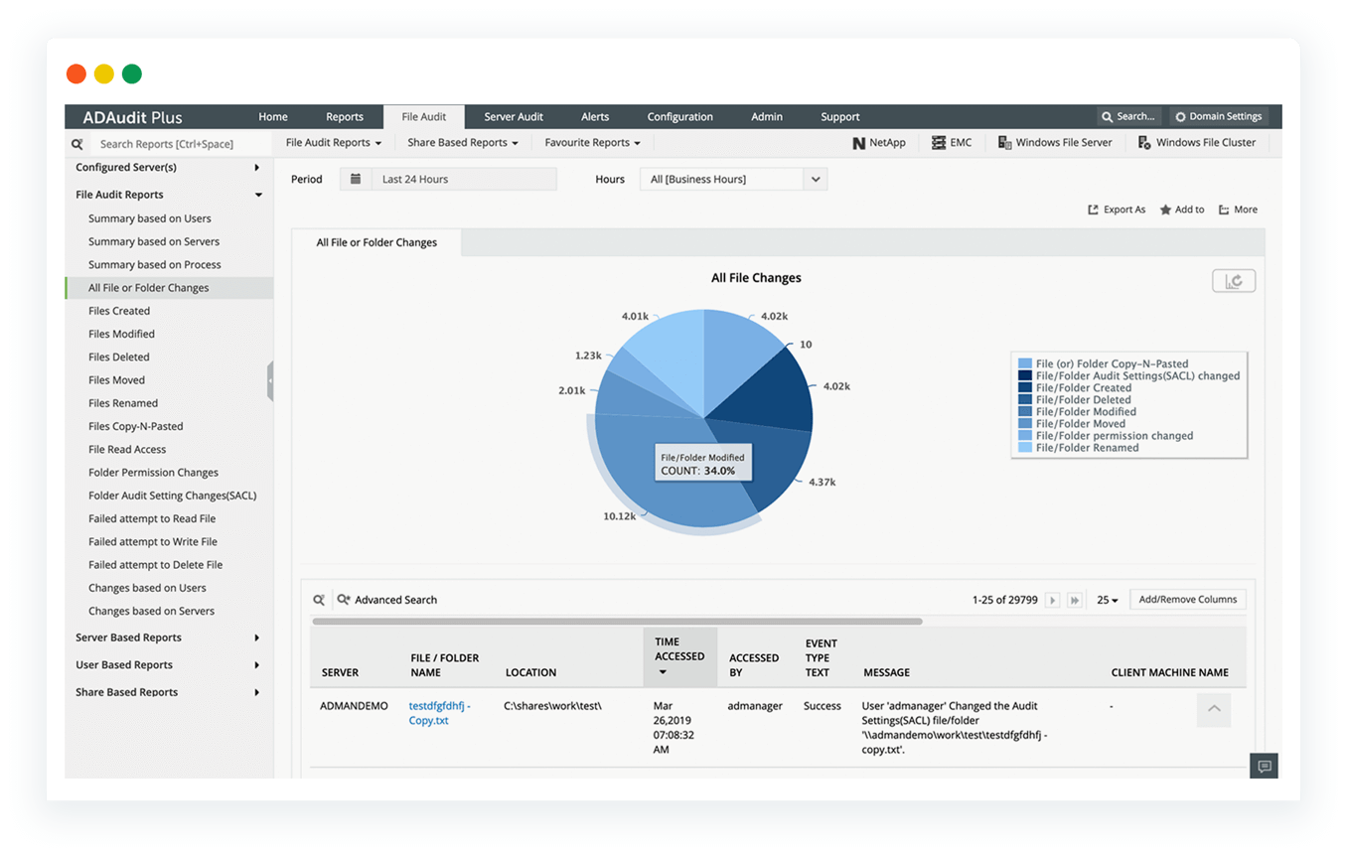This screenshot has height=856, width=1347.
Task: Open the NetApp file server icon
Action: 859,143
